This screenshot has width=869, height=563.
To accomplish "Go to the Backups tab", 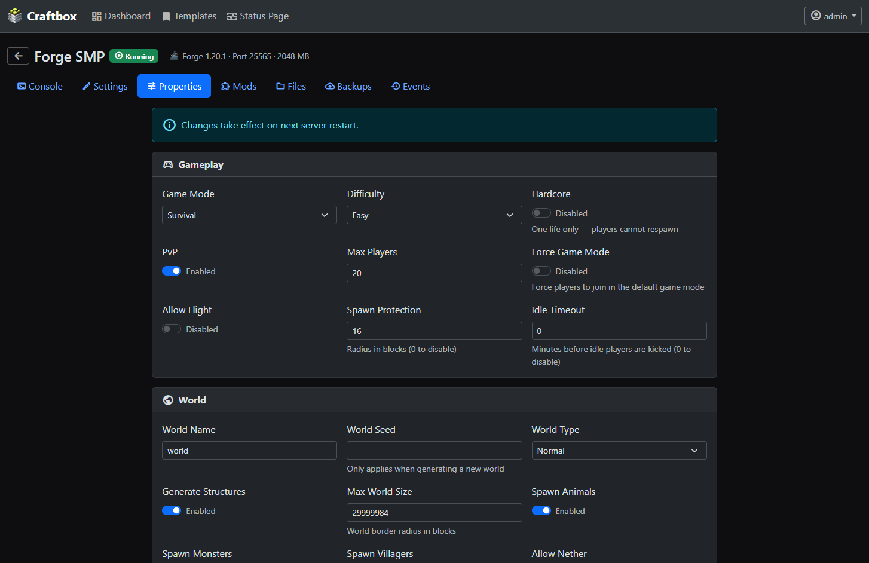I will click(348, 86).
